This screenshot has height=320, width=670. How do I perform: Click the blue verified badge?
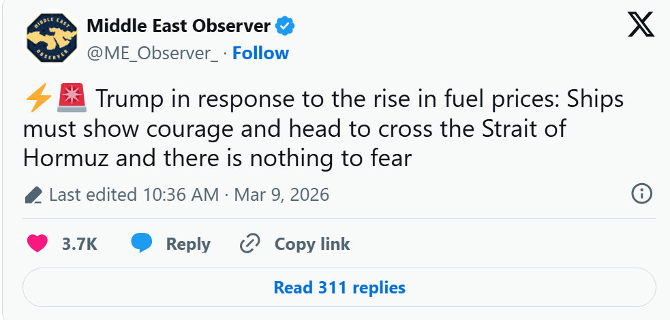coord(285,27)
